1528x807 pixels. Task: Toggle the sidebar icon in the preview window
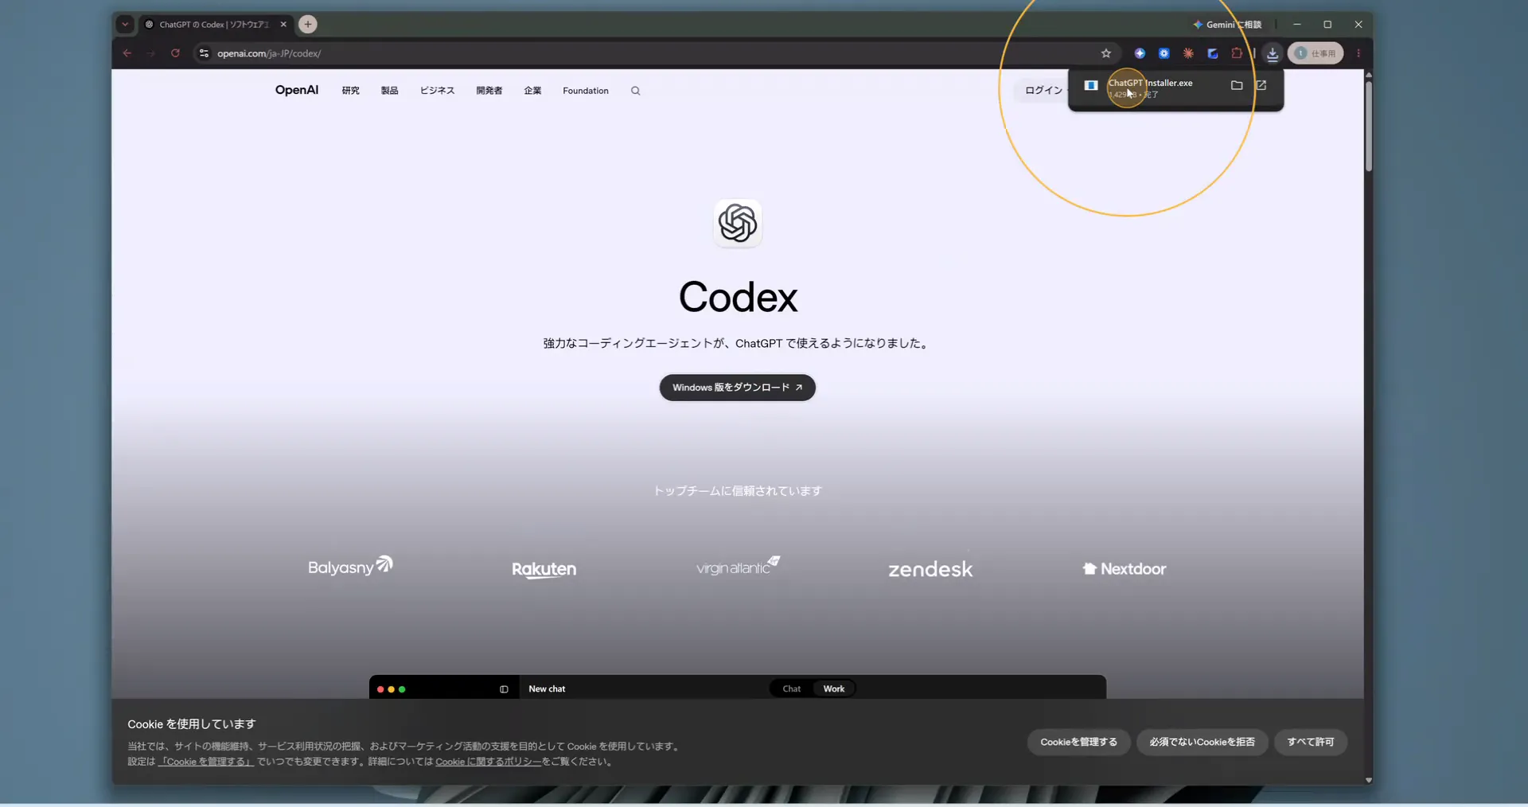click(504, 689)
